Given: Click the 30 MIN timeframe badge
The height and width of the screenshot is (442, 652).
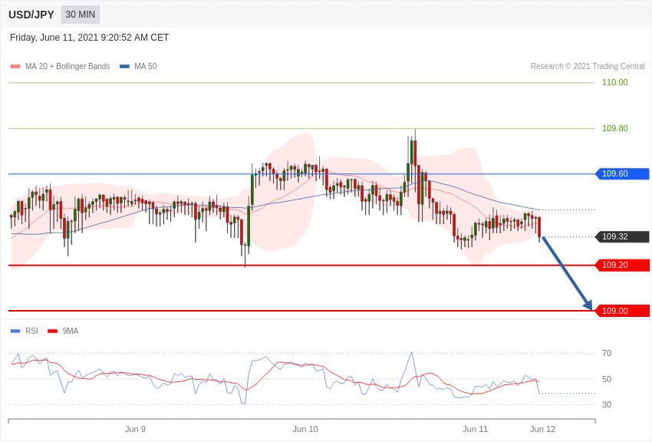Looking at the screenshot, I should click(x=81, y=15).
